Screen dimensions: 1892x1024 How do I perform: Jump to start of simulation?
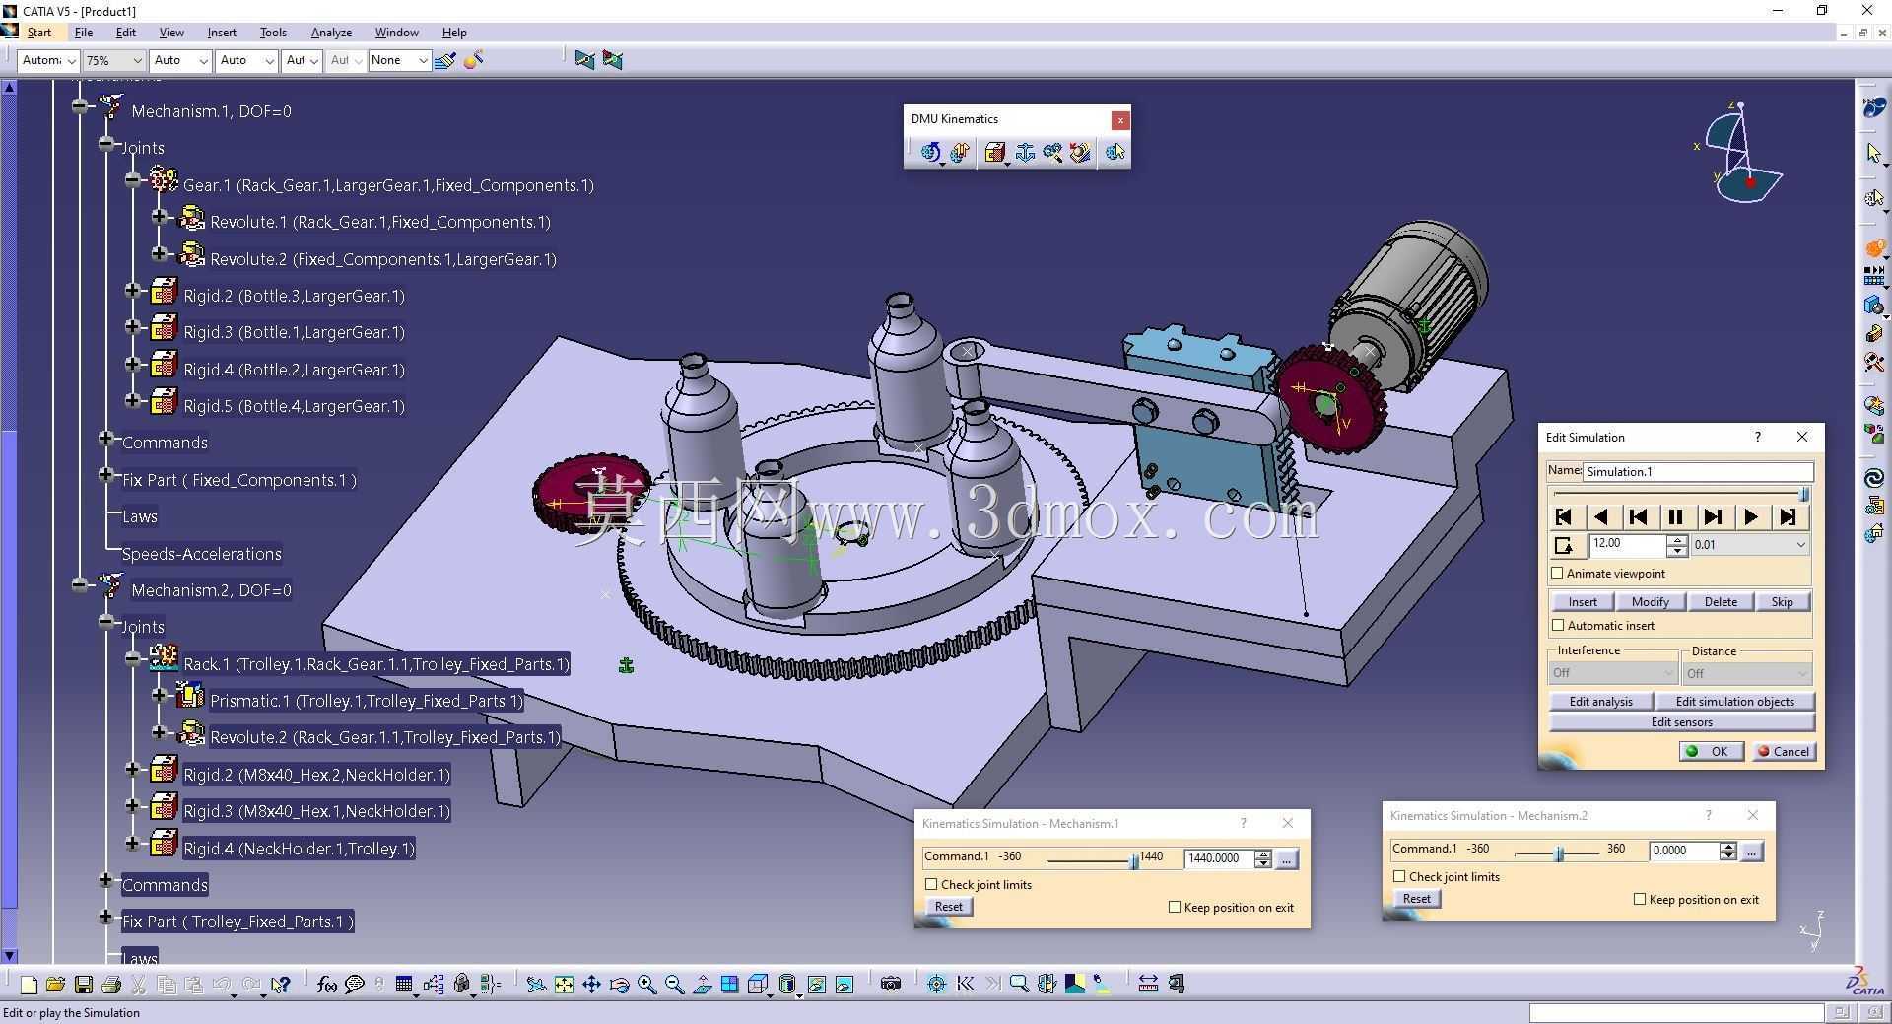click(1563, 516)
